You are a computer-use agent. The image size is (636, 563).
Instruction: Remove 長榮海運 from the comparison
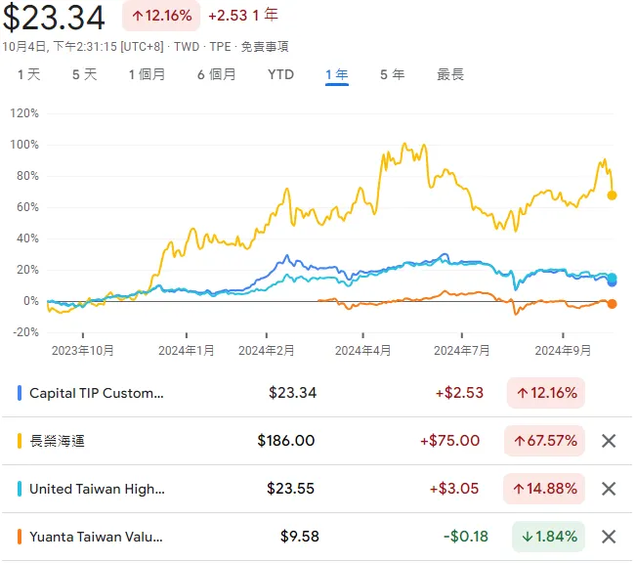(x=609, y=441)
